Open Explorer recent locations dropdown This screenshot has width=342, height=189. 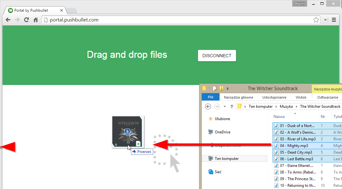pos(225,107)
